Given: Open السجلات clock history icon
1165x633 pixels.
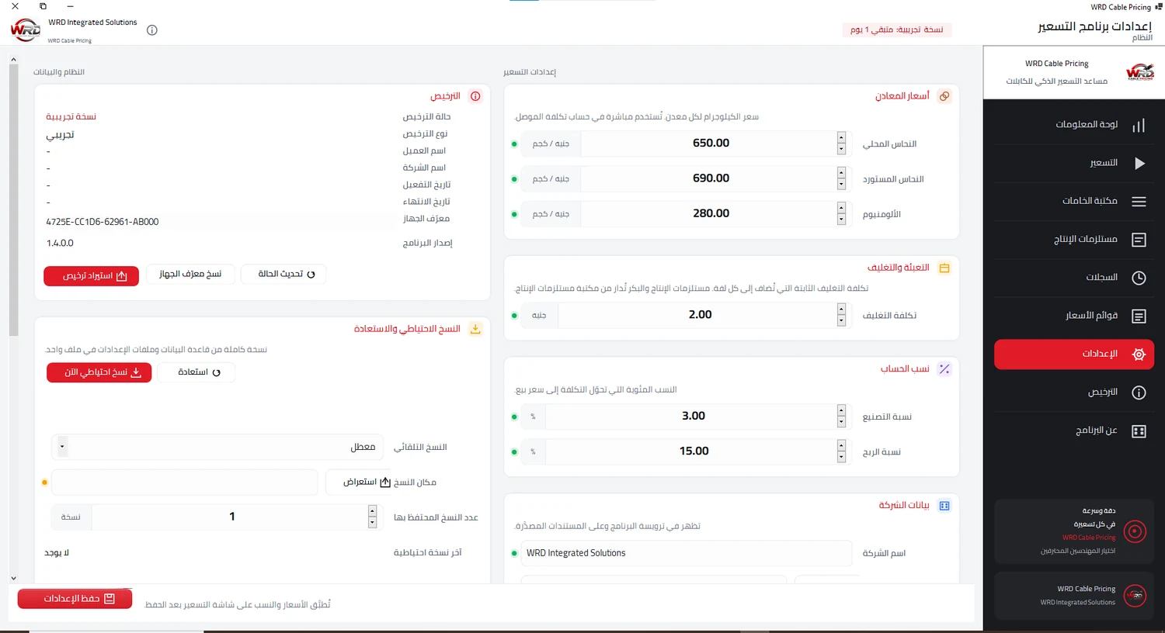Looking at the screenshot, I should point(1139,278).
